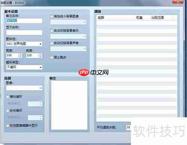Toggle the 横向循环 checkbox
Viewport: 187px width, 145px height.
(x=8, y=97)
